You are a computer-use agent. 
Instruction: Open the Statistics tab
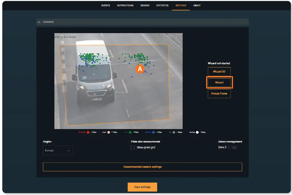point(162,5)
